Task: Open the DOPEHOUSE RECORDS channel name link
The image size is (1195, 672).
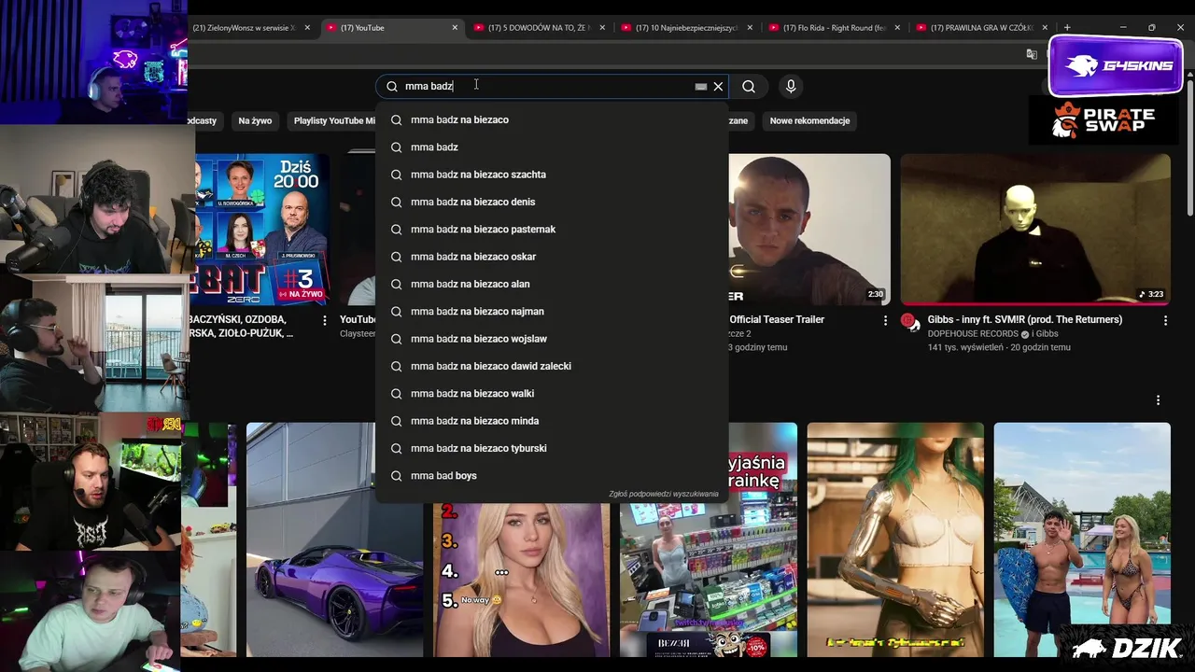Action: click(x=974, y=334)
